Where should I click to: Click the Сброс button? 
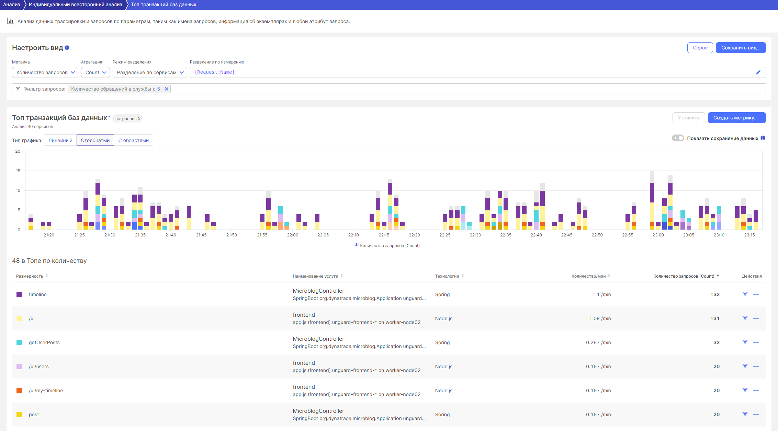(x=700, y=48)
